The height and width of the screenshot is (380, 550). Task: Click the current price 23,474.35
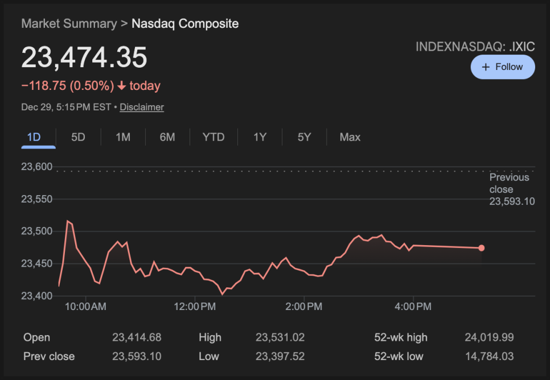(84, 57)
